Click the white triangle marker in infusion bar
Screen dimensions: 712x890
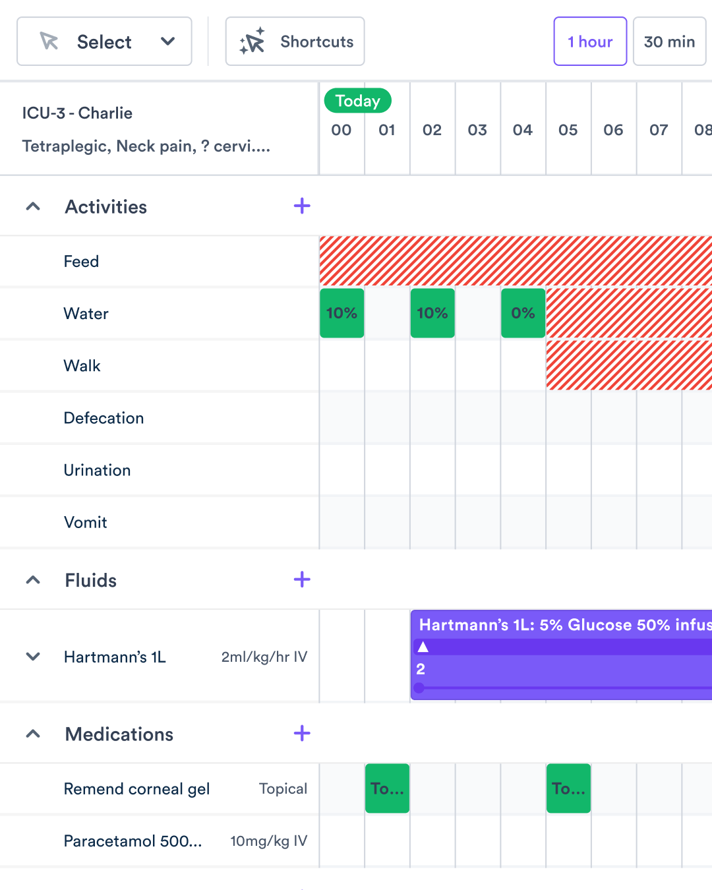423,647
